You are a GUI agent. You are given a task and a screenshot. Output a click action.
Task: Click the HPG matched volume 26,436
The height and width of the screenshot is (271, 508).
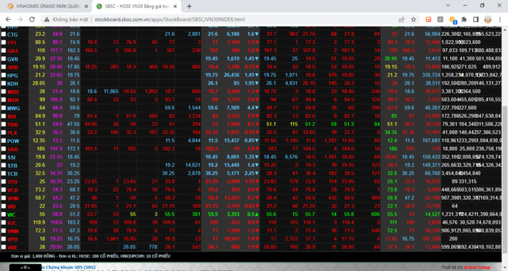click(x=232, y=75)
